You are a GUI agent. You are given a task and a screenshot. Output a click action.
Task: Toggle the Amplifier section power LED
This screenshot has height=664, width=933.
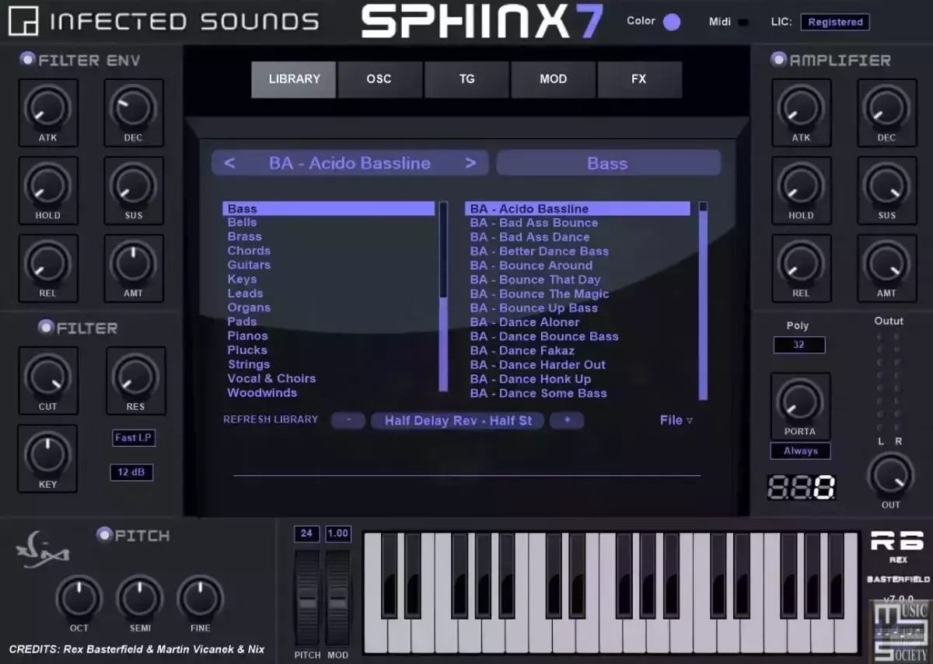[778, 59]
